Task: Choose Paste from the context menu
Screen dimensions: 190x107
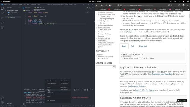Action: point(58,90)
